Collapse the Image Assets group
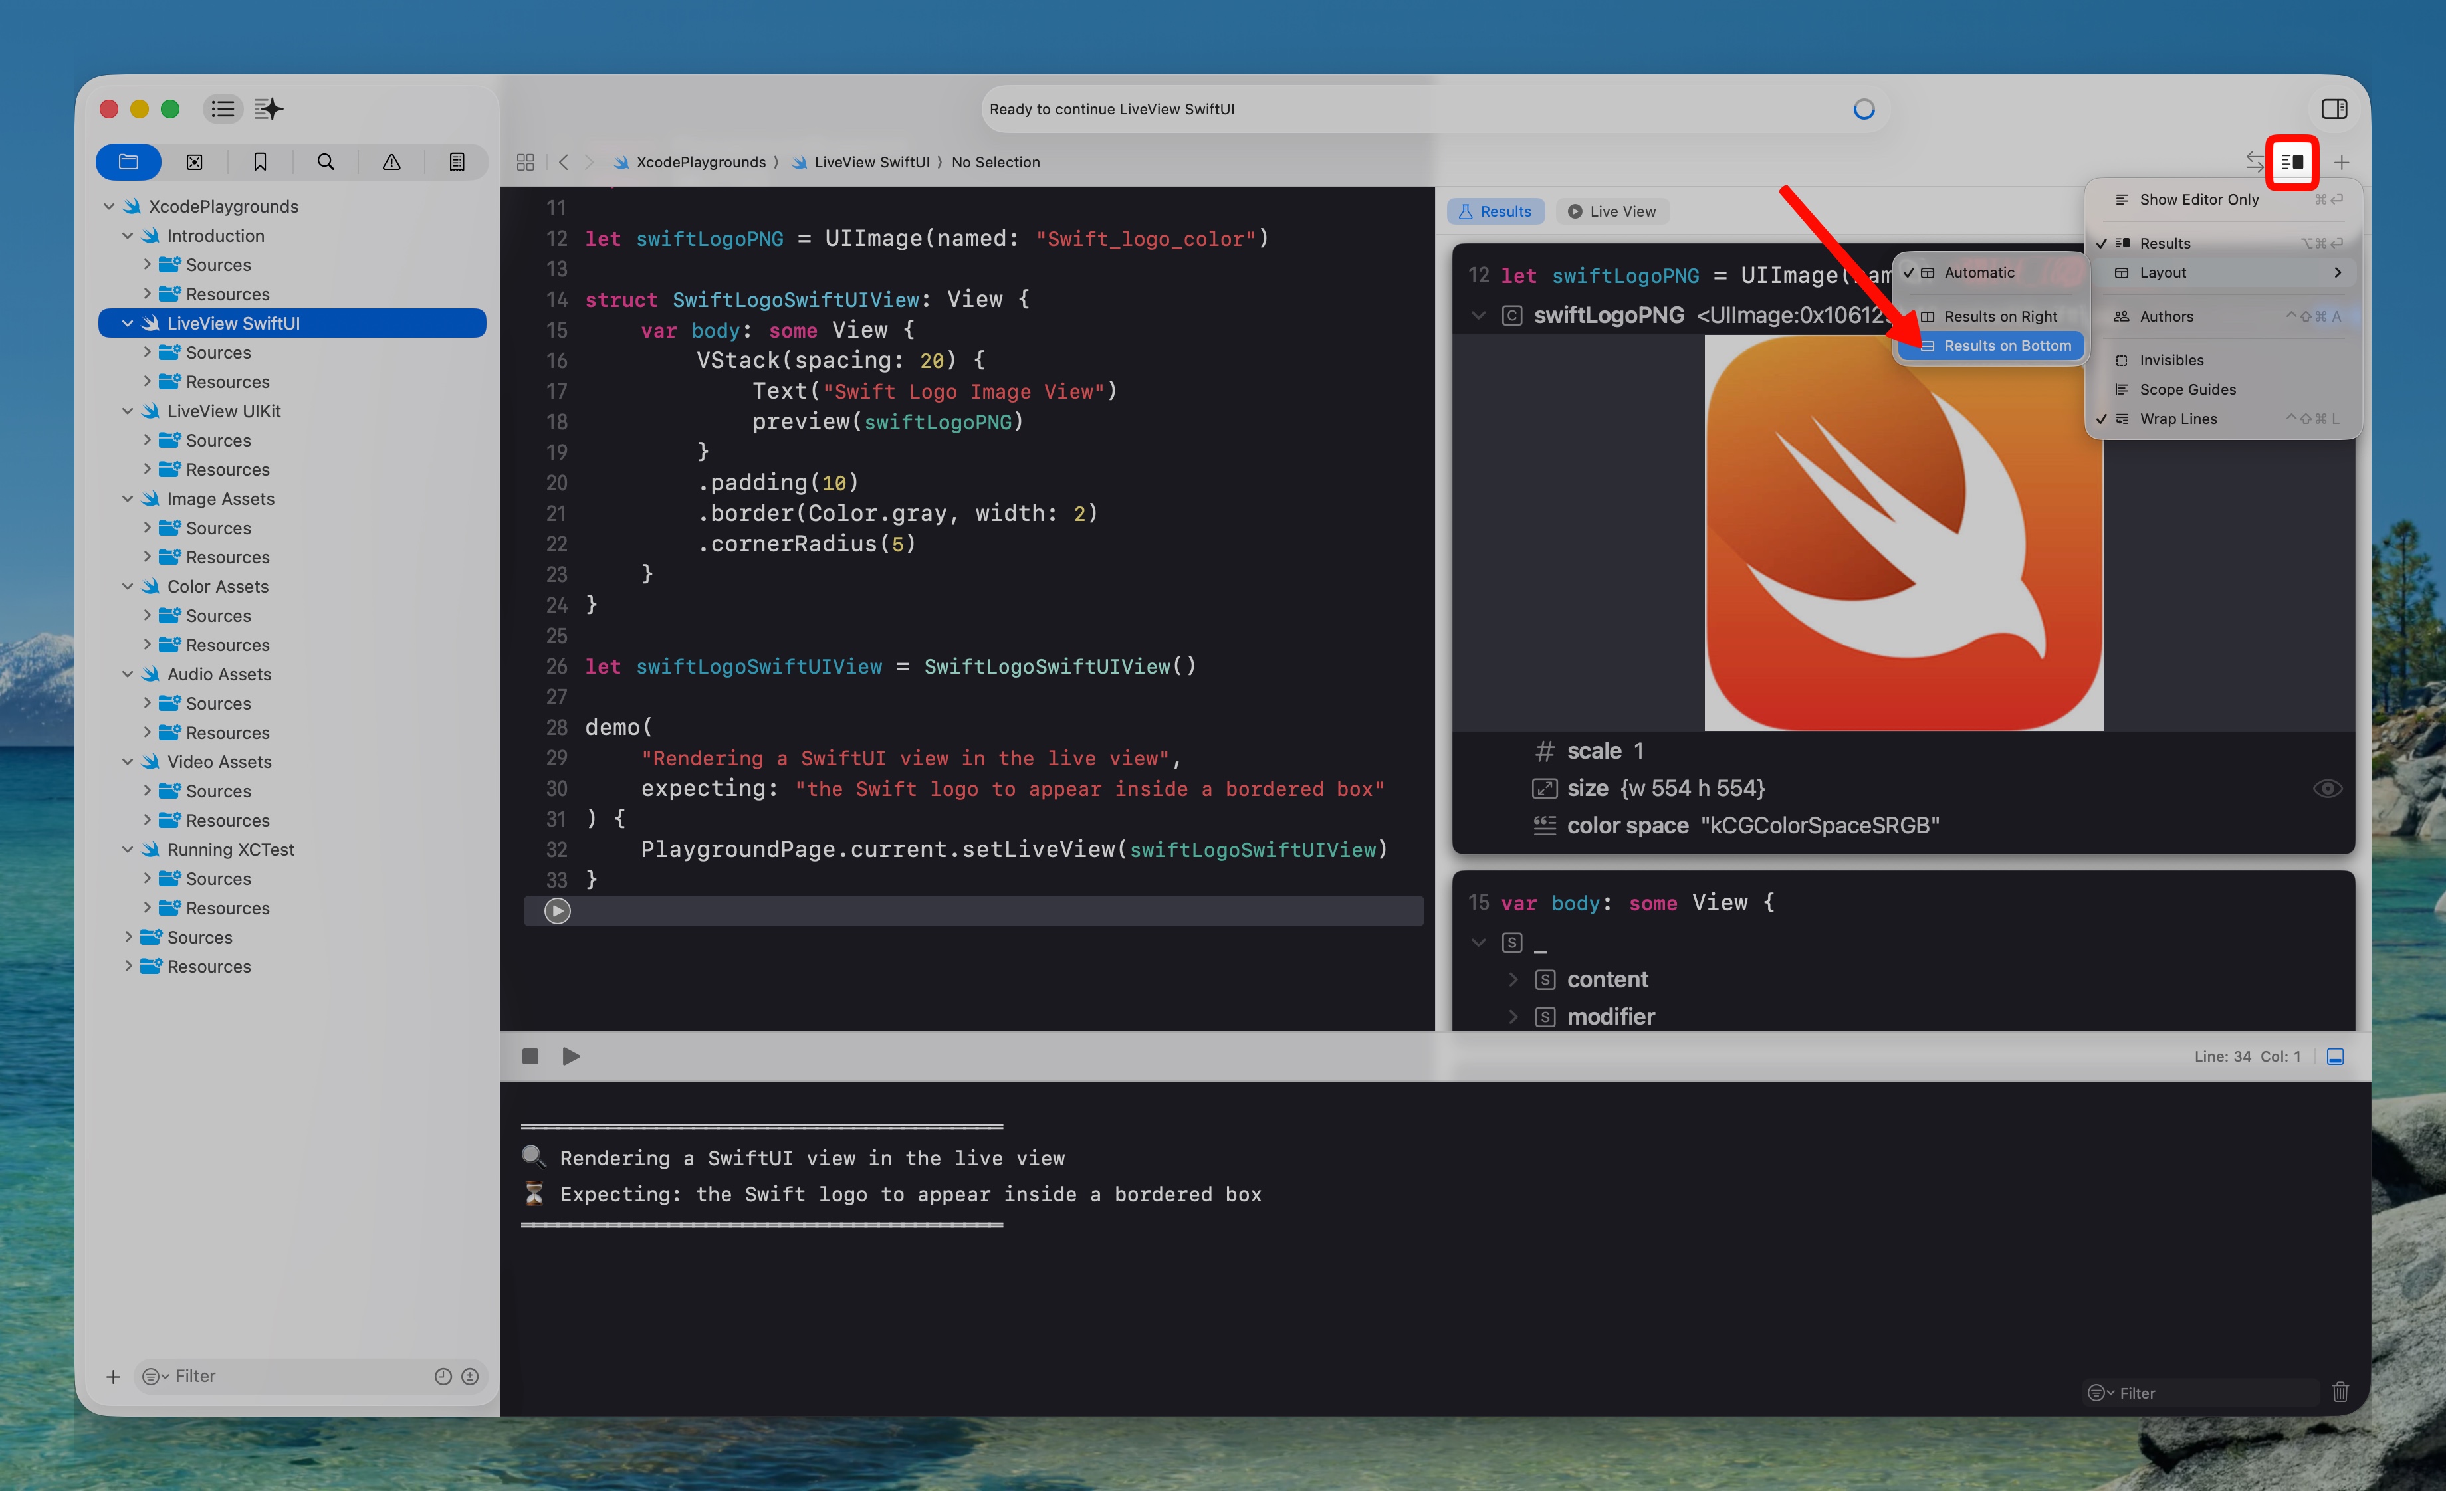The height and width of the screenshot is (1491, 2446). [x=128, y=499]
